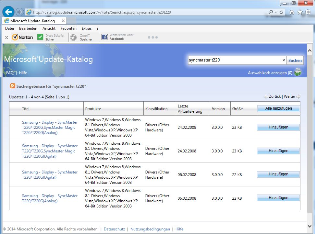Open the Hilfe footer link
315x234 pixels.
coord(179,229)
